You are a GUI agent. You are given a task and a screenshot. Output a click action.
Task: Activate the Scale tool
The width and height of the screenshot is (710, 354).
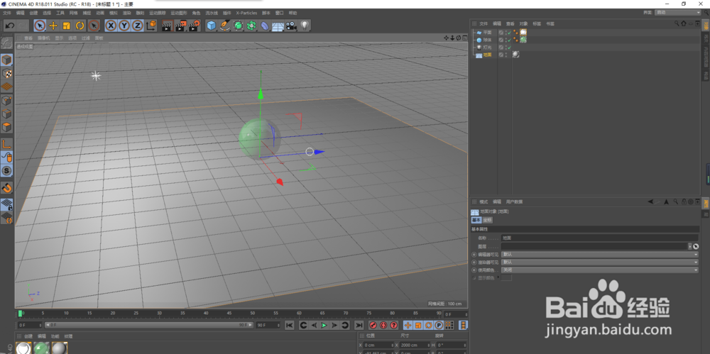point(67,26)
